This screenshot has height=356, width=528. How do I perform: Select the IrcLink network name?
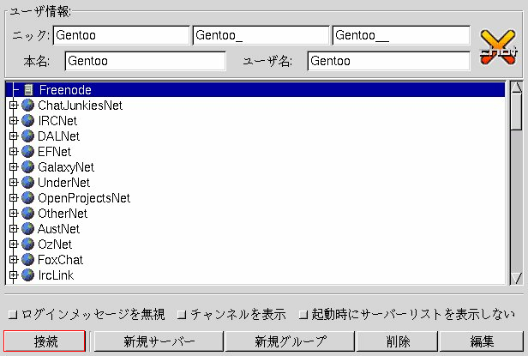point(56,275)
